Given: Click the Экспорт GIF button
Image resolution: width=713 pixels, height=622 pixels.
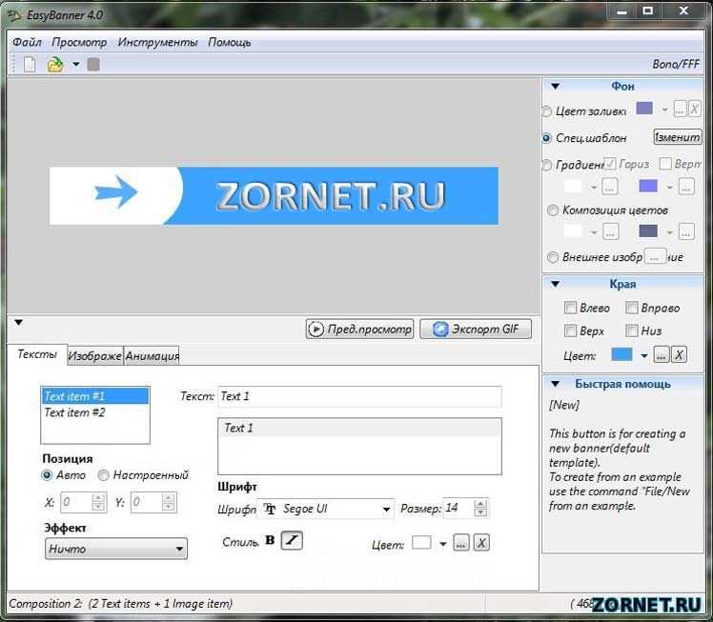Looking at the screenshot, I should [476, 329].
